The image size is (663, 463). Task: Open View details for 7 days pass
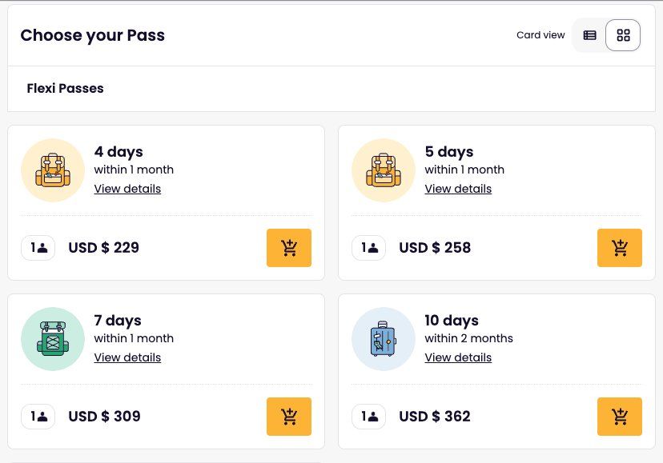point(127,357)
